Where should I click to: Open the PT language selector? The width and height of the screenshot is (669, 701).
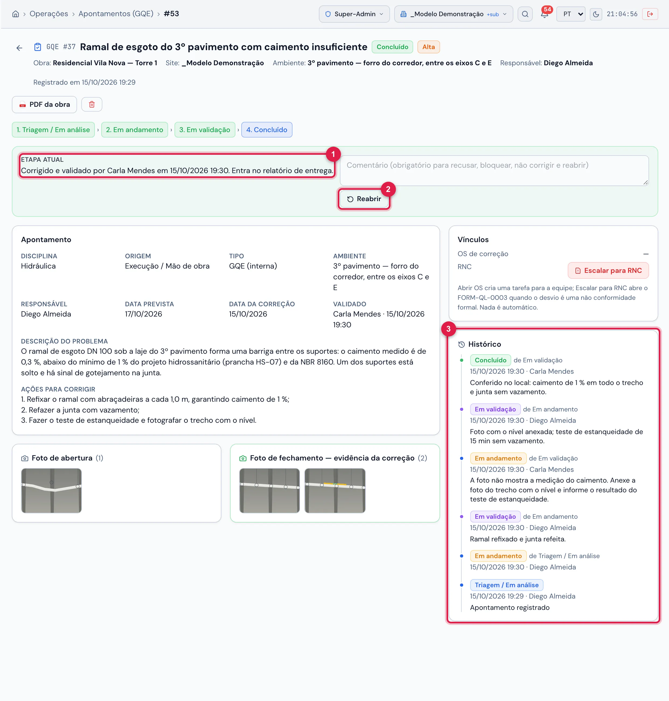(571, 14)
